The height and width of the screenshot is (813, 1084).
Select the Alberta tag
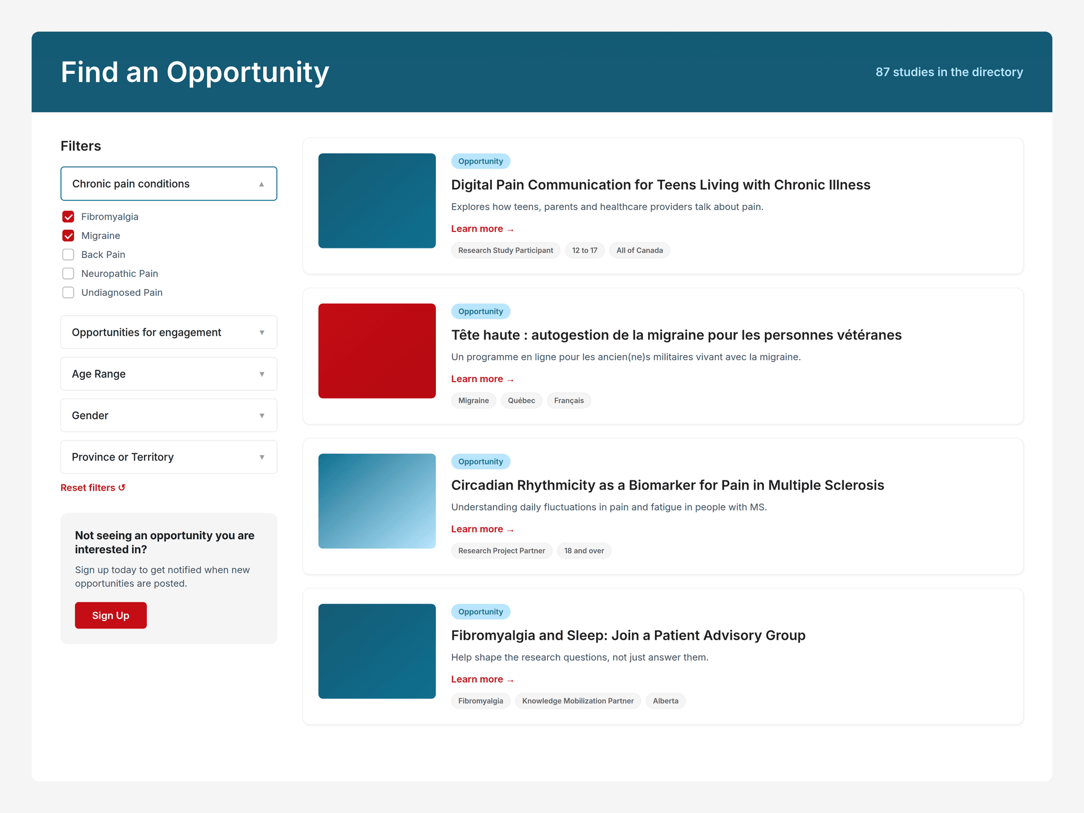tap(666, 701)
